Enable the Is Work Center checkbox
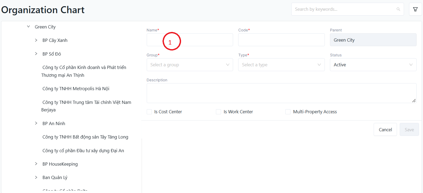Image resolution: width=423 pixels, height=193 pixels. [x=219, y=112]
